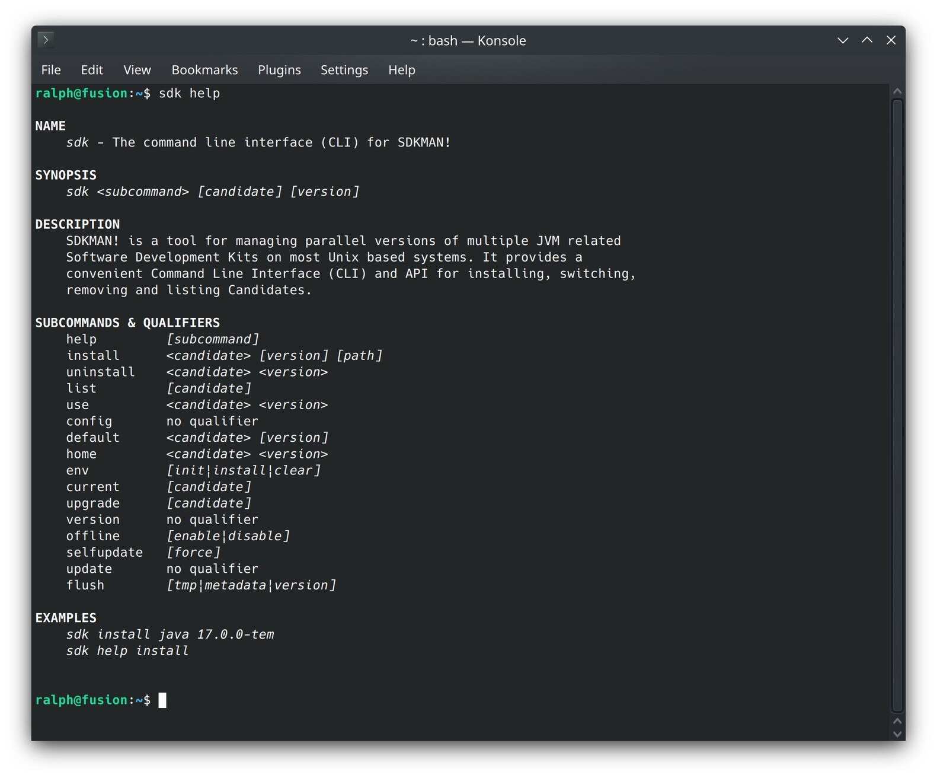
Task: Click the 'version' subcommand row
Action: tap(162, 519)
